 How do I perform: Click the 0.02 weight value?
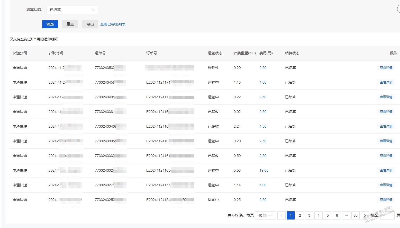click(237, 112)
